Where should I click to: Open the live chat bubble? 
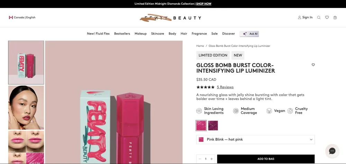[332, 151]
